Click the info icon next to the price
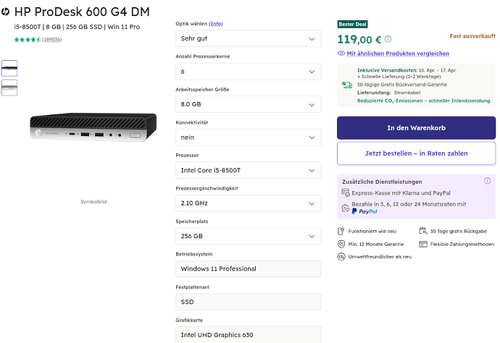 [x=388, y=39]
